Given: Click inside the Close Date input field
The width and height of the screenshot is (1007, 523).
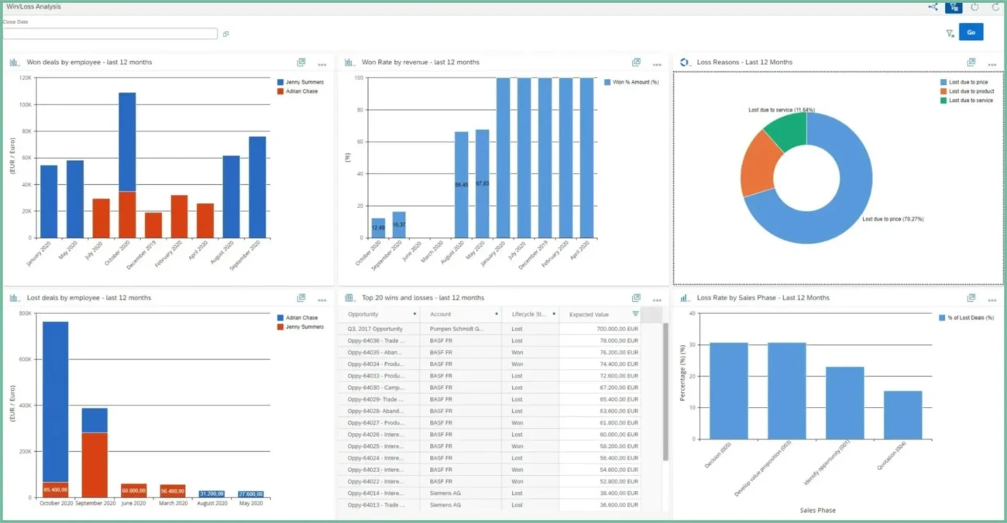Looking at the screenshot, I should pyautogui.click(x=108, y=33).
